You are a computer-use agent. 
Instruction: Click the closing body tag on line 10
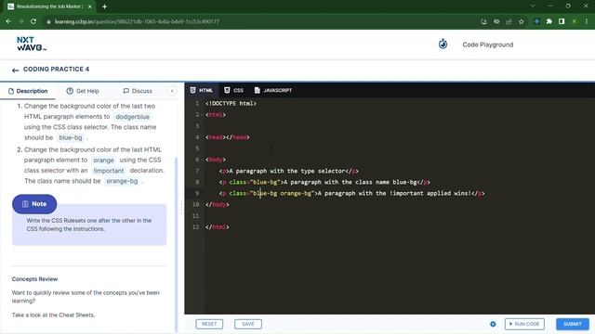coord(217,205)
